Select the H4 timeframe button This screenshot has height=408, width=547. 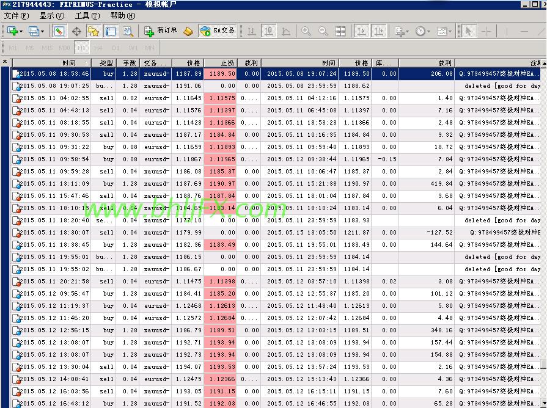point(98,48)
